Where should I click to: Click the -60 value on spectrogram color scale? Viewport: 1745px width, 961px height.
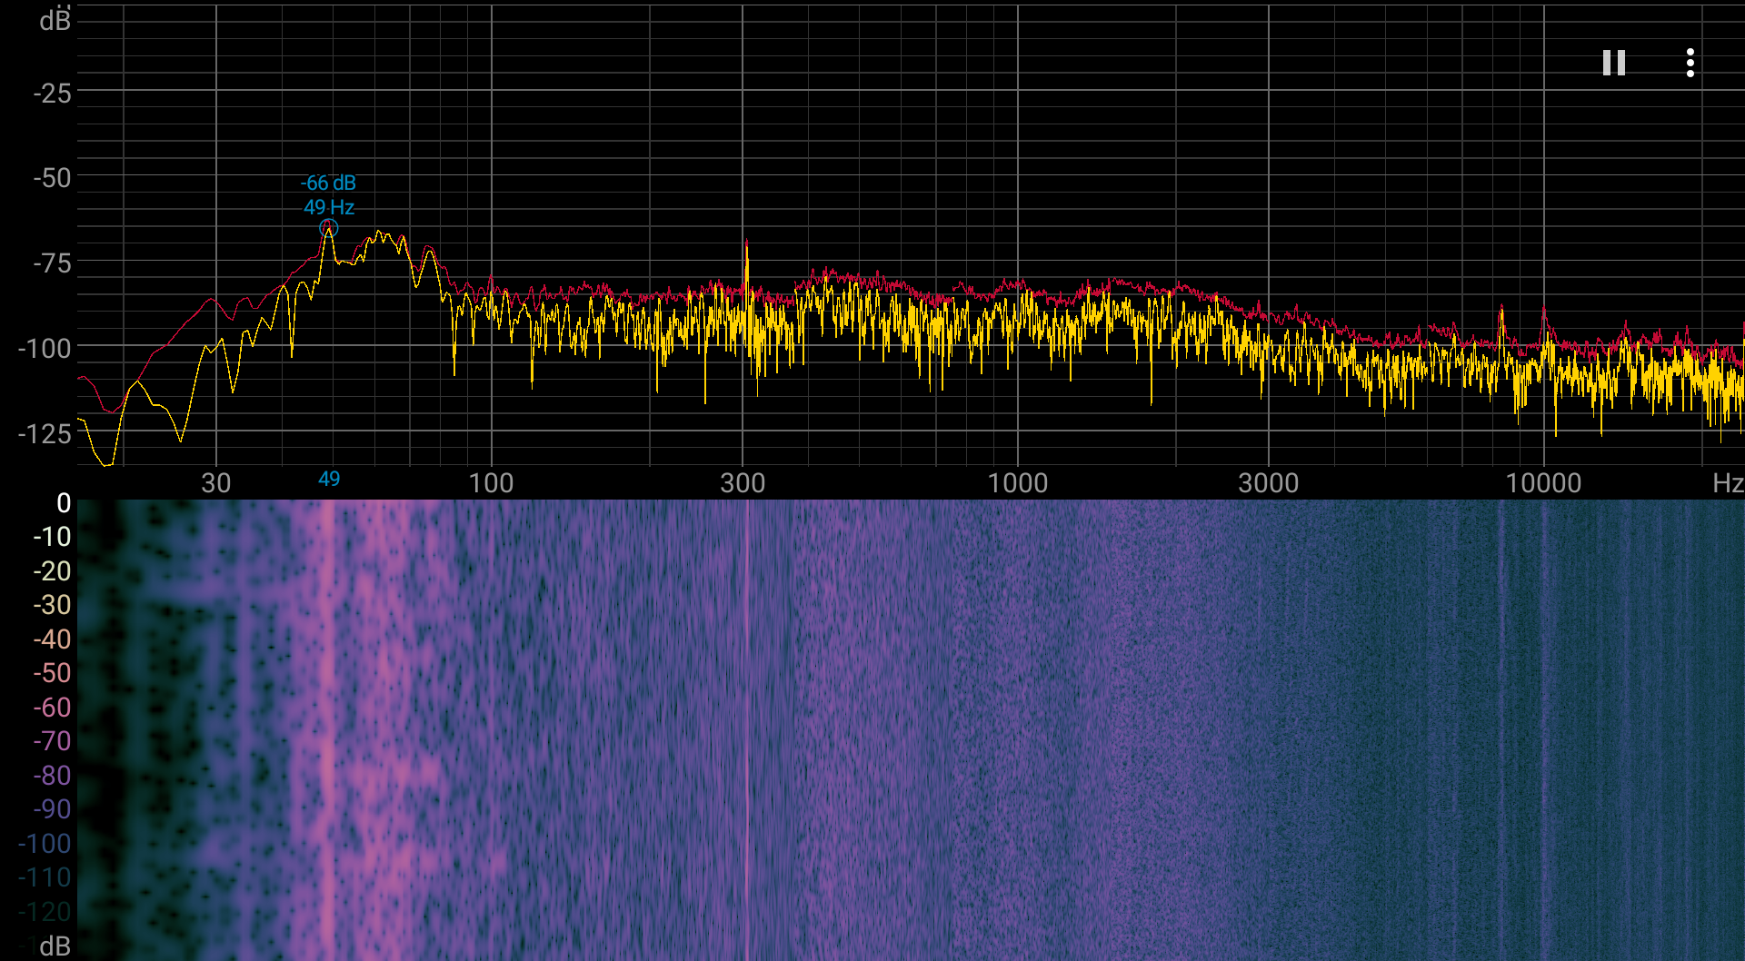[52, 707]
